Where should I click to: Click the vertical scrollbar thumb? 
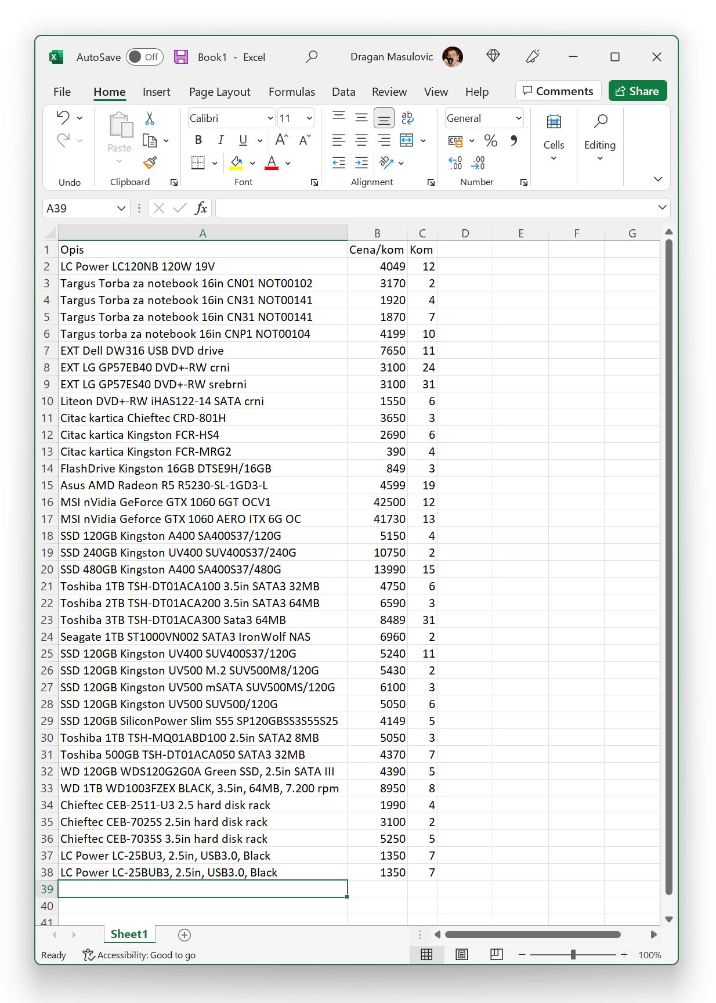(x=668, y=567)
